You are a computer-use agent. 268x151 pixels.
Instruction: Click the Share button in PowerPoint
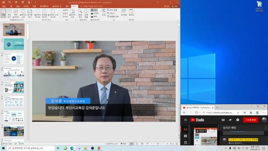click(x=175, y=6)
